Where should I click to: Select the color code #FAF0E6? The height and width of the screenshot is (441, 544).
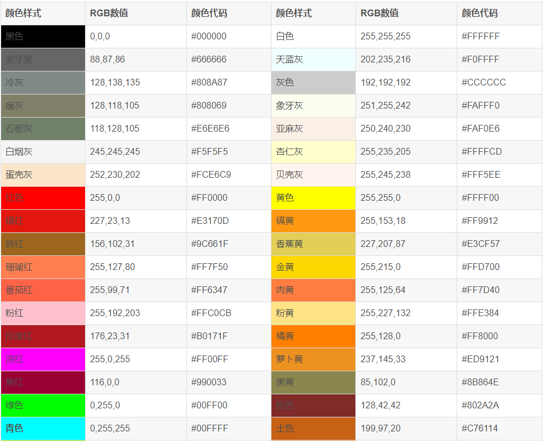point(480,129)
